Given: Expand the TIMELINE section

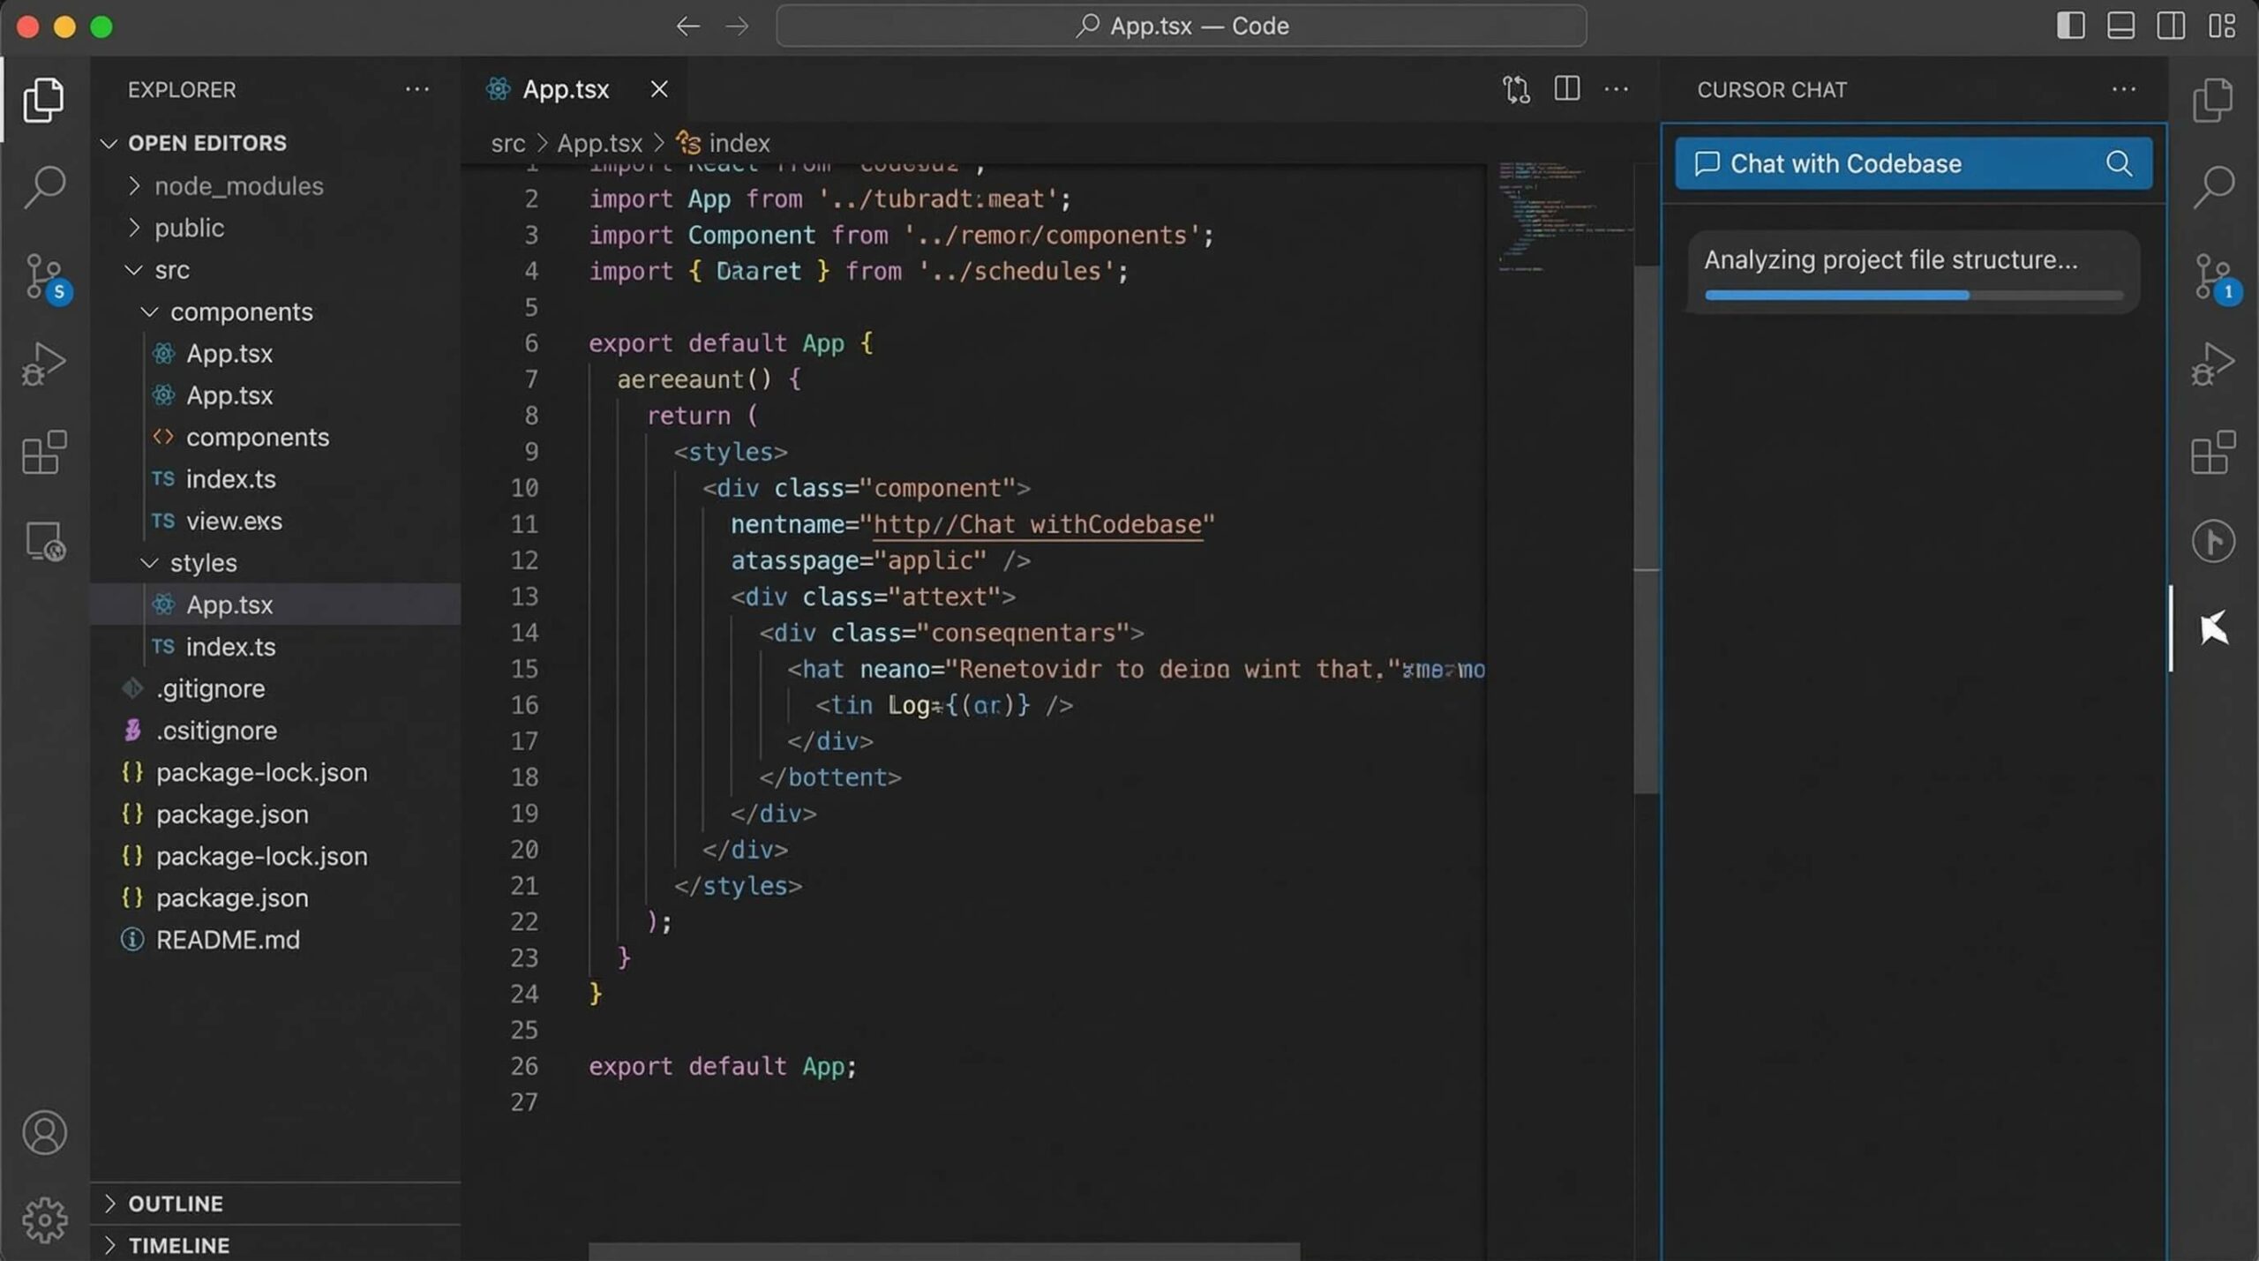Looking at the screenshot, I should tap(275, 1244).
